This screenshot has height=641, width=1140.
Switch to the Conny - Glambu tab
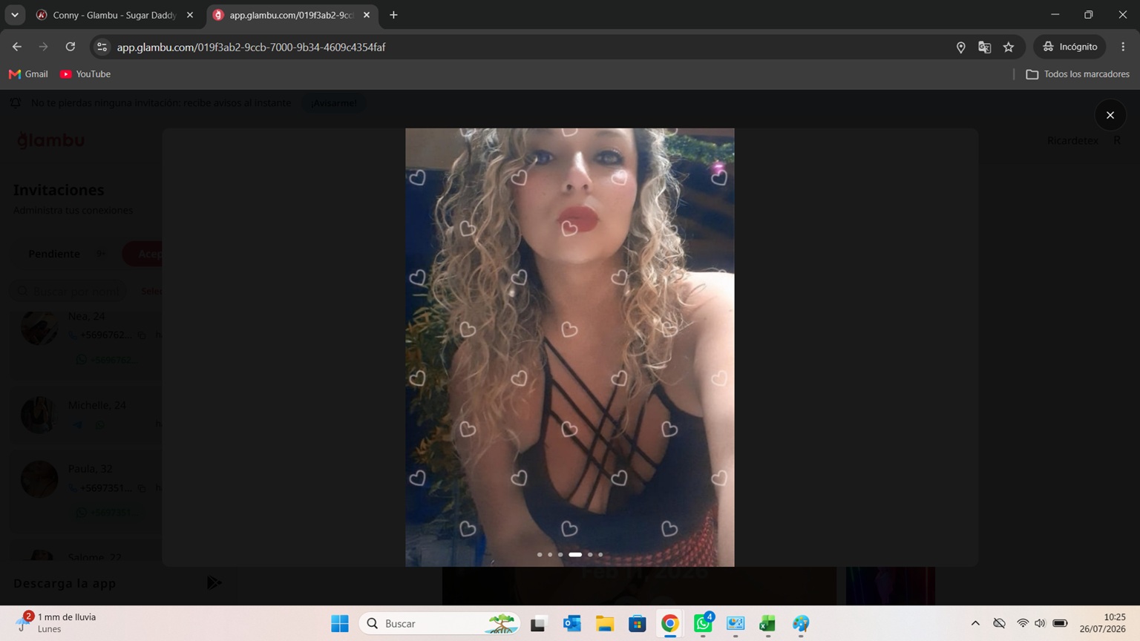tap(115, 15)
